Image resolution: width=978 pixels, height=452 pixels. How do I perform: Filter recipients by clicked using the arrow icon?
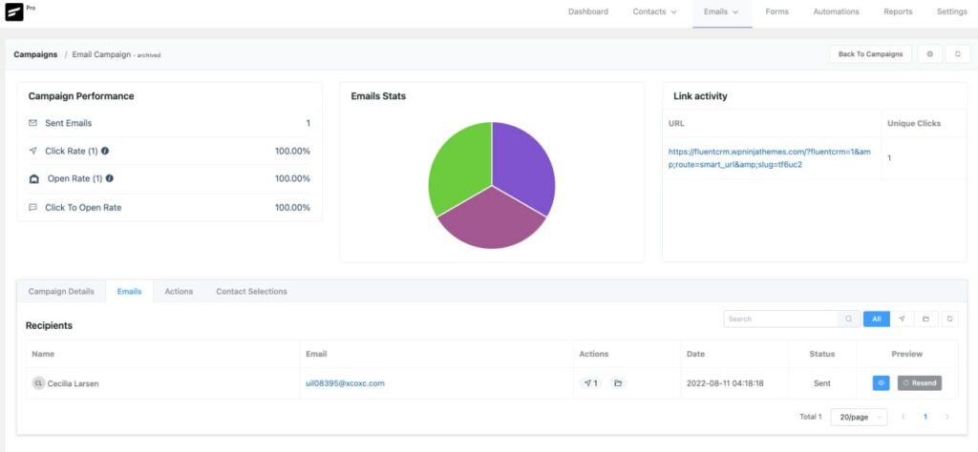(x=902, y=318)
